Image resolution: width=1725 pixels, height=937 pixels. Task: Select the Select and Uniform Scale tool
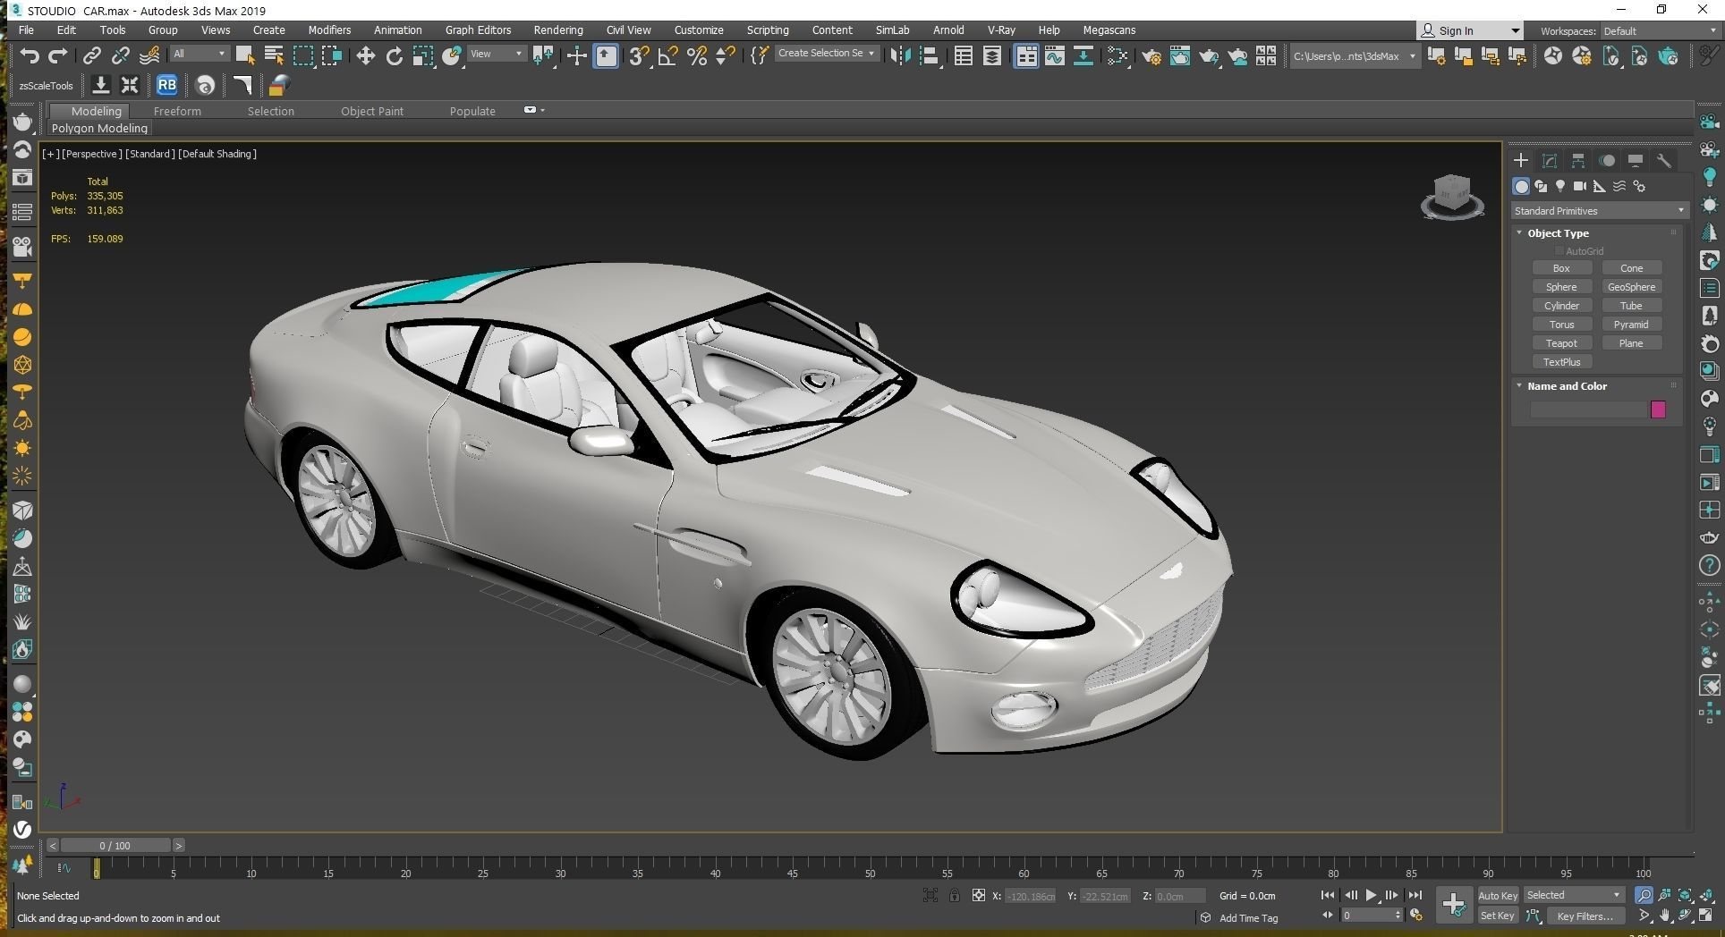(x=422, y=55)
